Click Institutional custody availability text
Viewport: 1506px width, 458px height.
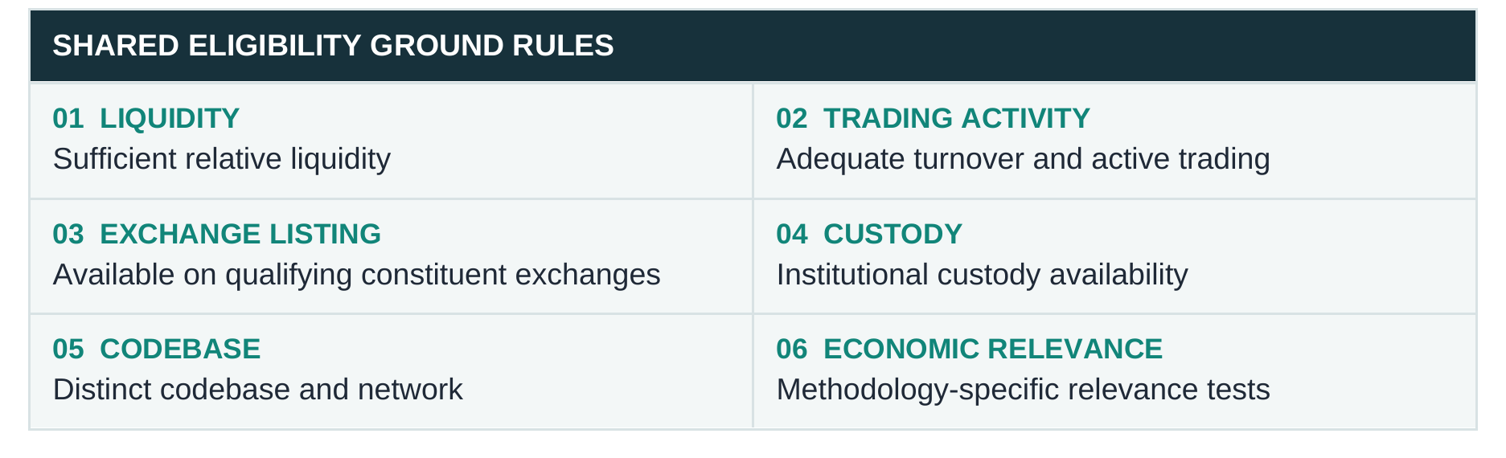click(x=982, y=275)
